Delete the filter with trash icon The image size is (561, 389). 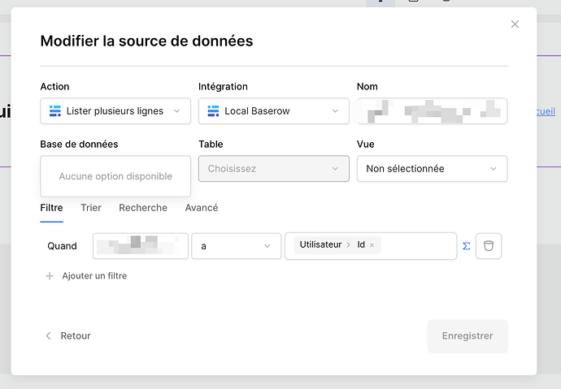[489, 246]
